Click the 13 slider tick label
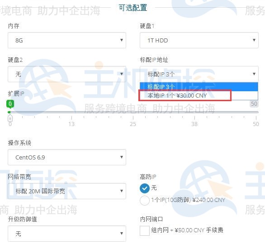 [x=71, y=124]
